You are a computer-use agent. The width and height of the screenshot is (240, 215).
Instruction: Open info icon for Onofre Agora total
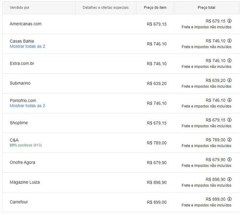[x=229, y=159]
